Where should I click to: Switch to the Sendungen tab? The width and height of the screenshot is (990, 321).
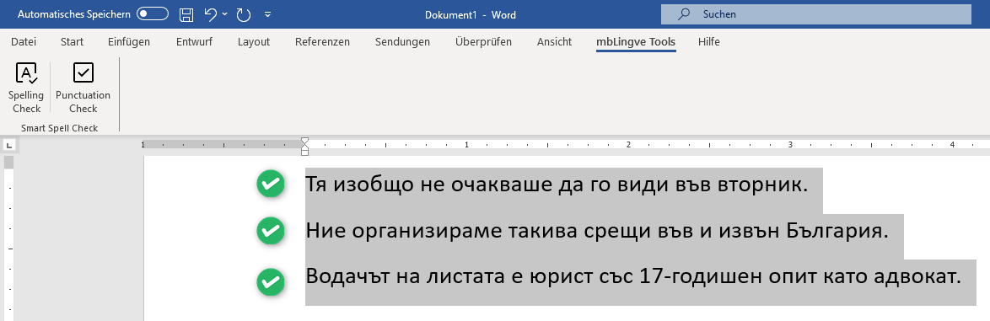[402, 42]
